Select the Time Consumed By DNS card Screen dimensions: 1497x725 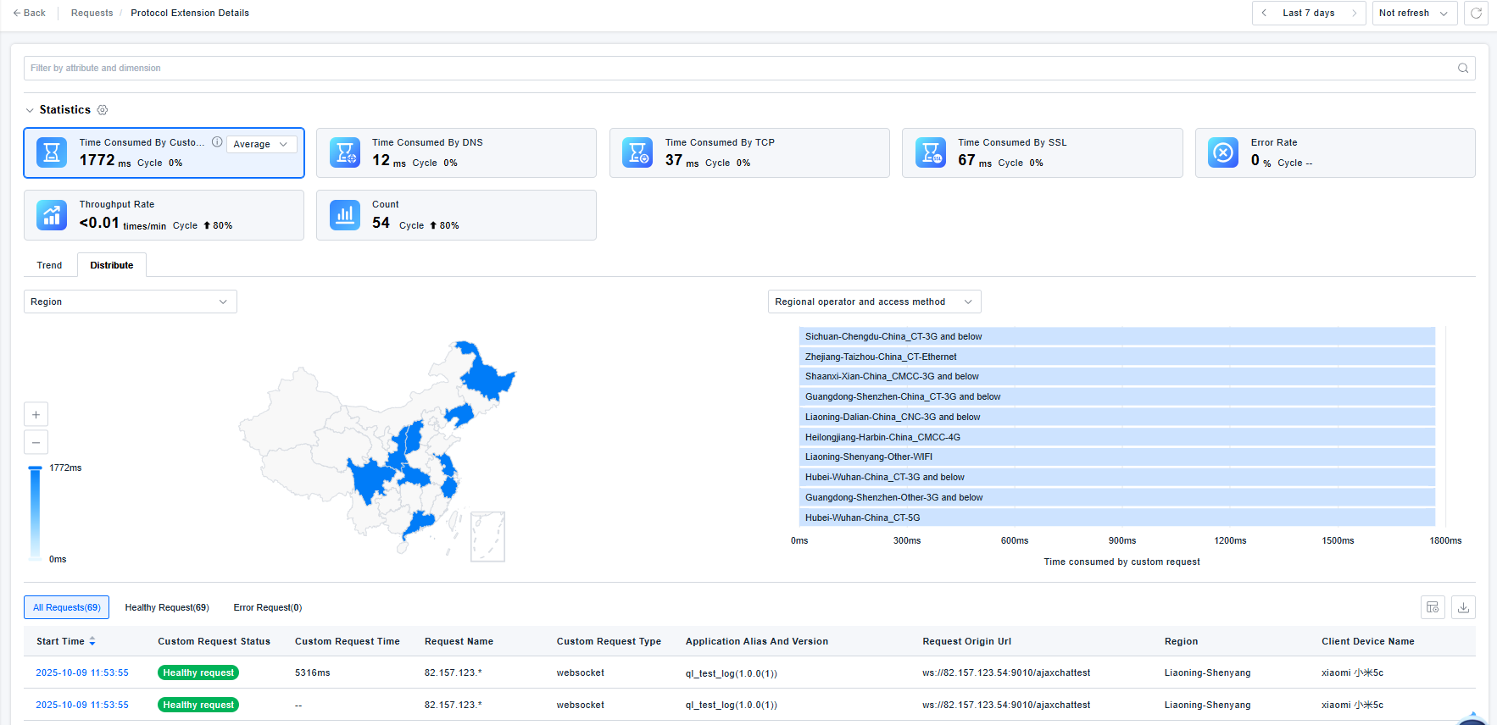[x=456, y=153]
